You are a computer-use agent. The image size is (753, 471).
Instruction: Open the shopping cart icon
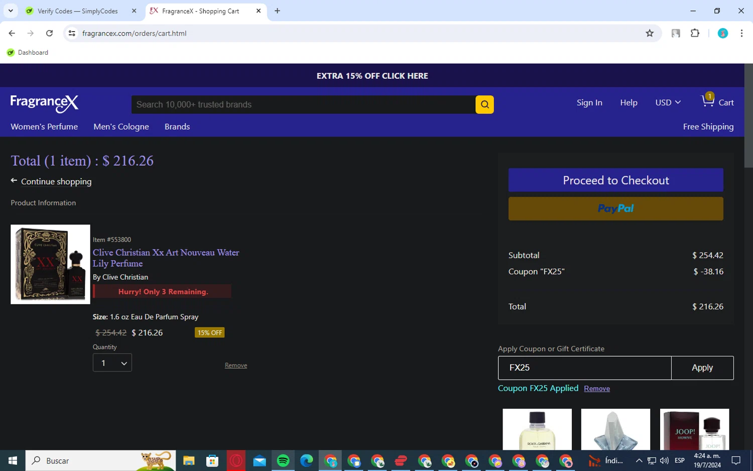[x=708, y=100]
